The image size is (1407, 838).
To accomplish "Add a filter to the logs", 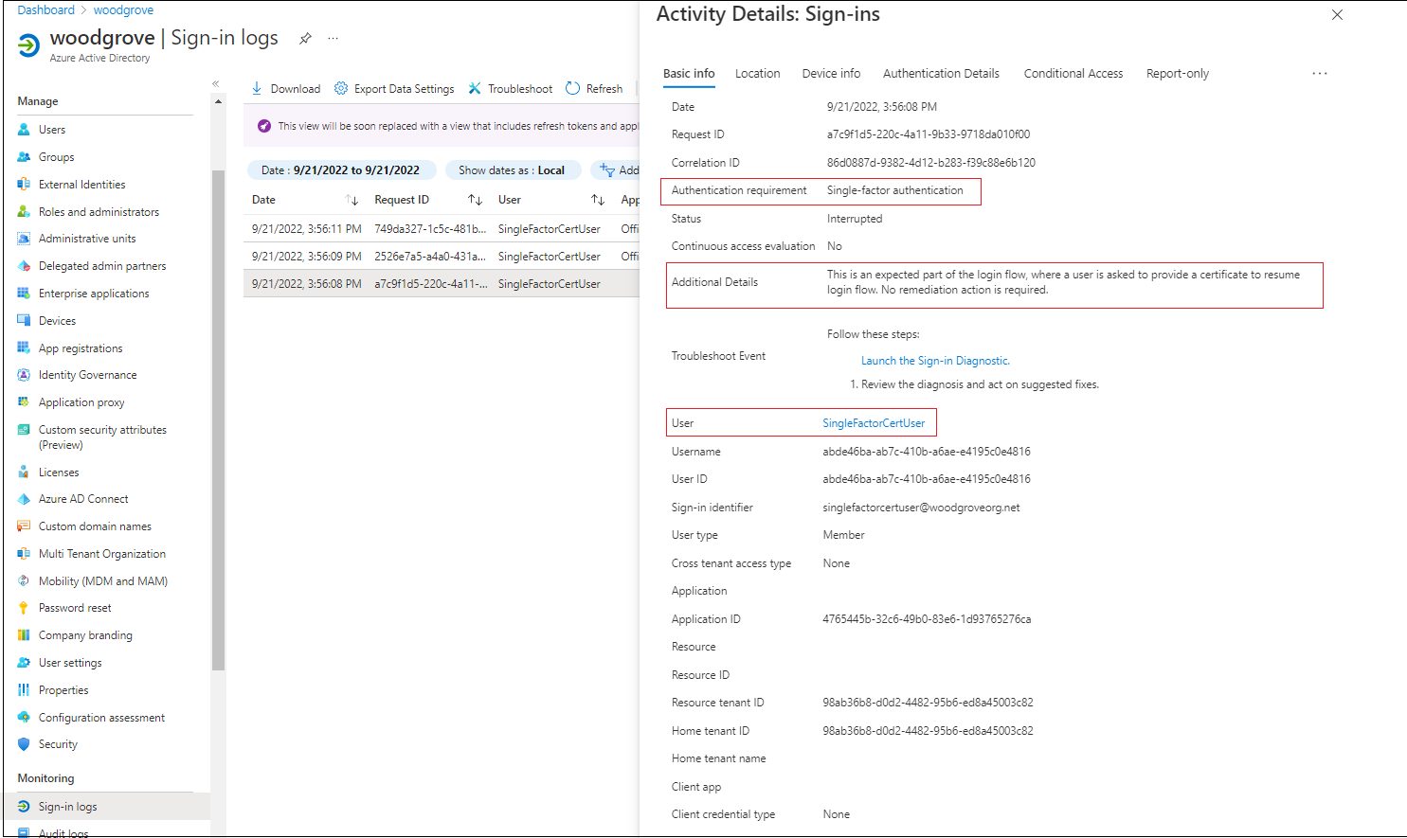I will [x=616, y=170].
